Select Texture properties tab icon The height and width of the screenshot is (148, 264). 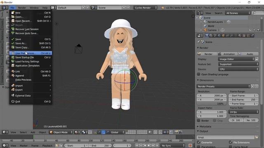(x=244, y=35)
